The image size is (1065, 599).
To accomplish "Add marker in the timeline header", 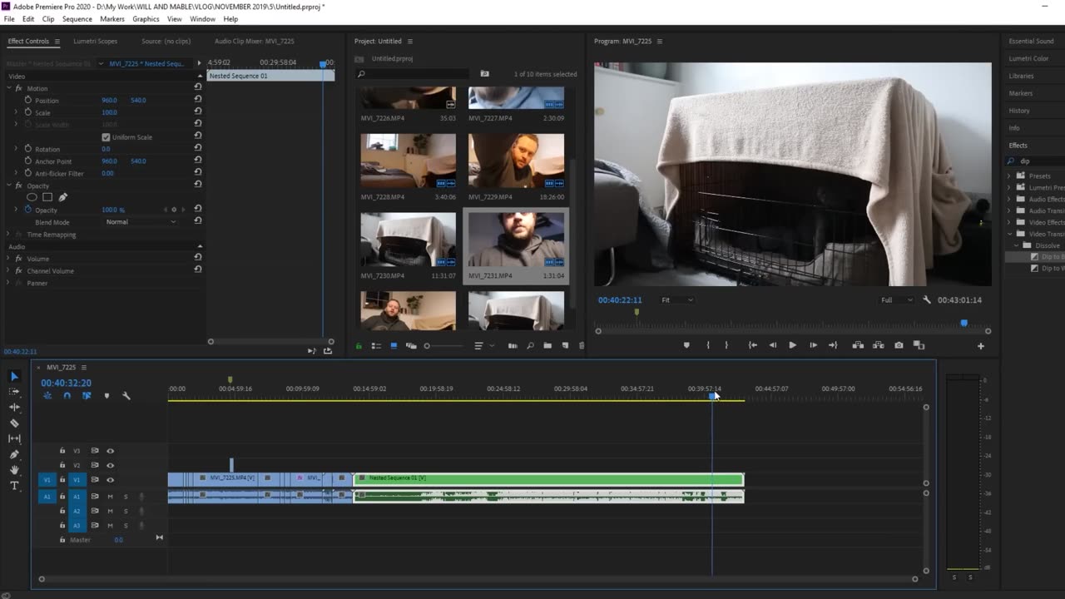I will click(x=106, y=396).
